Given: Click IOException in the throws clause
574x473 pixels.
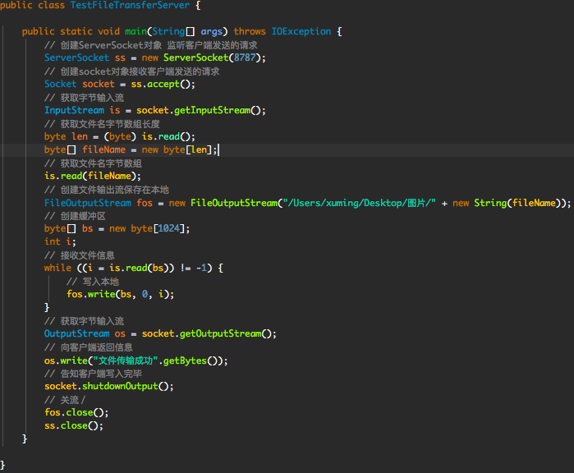Looking at the screenshot, I should [301, 31].
